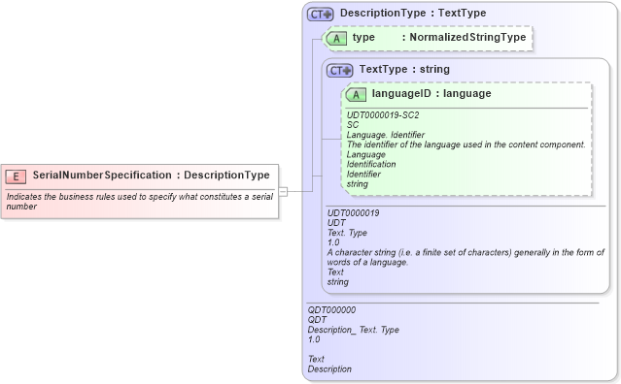
Task: Click 'The identifier of the language used' description
Action: click(466, 144)
